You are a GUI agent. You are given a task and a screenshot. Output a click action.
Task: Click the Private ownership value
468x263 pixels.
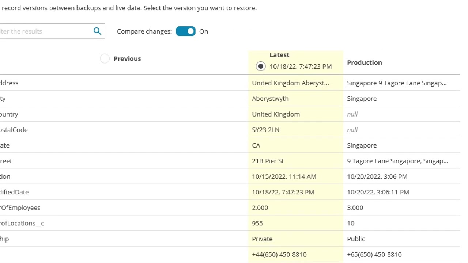click(x=262, y=239)
